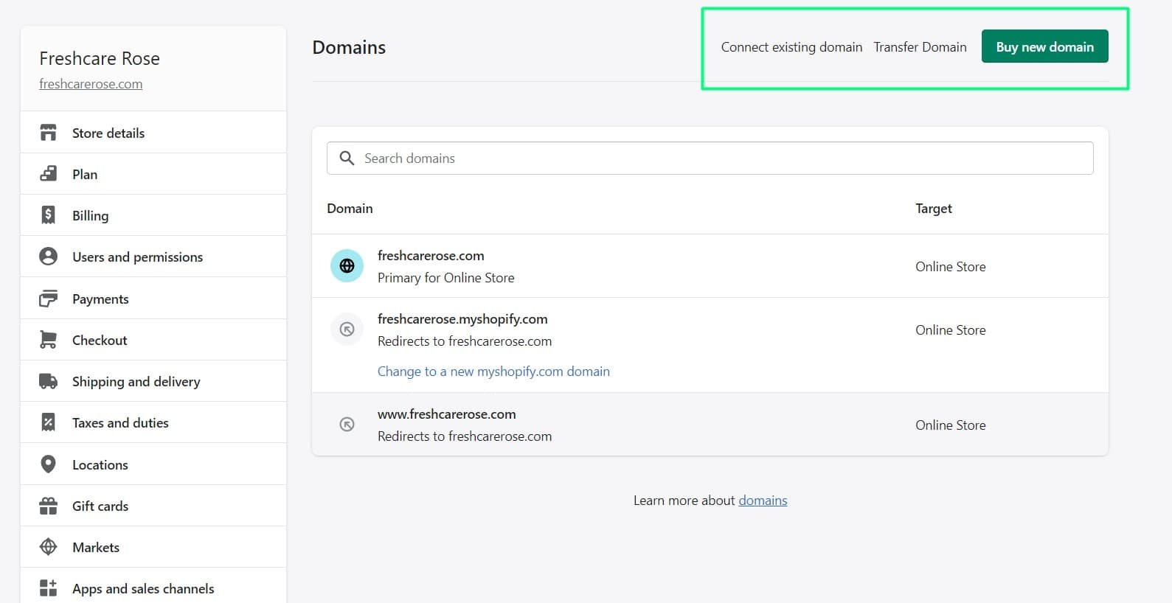Go to Markets settings

(x=153, y=547)
